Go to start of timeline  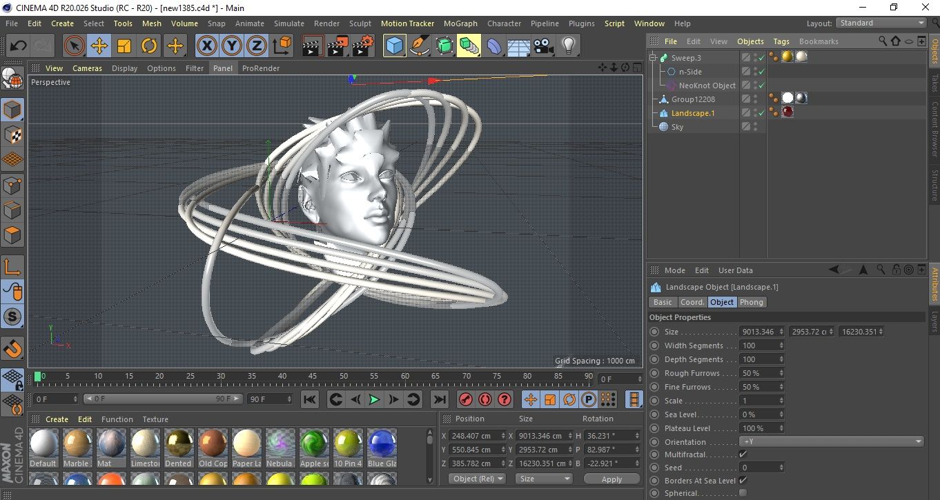coord(310,399)
